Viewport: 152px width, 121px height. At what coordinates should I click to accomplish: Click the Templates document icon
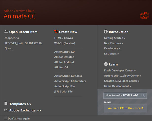[6, 104]
